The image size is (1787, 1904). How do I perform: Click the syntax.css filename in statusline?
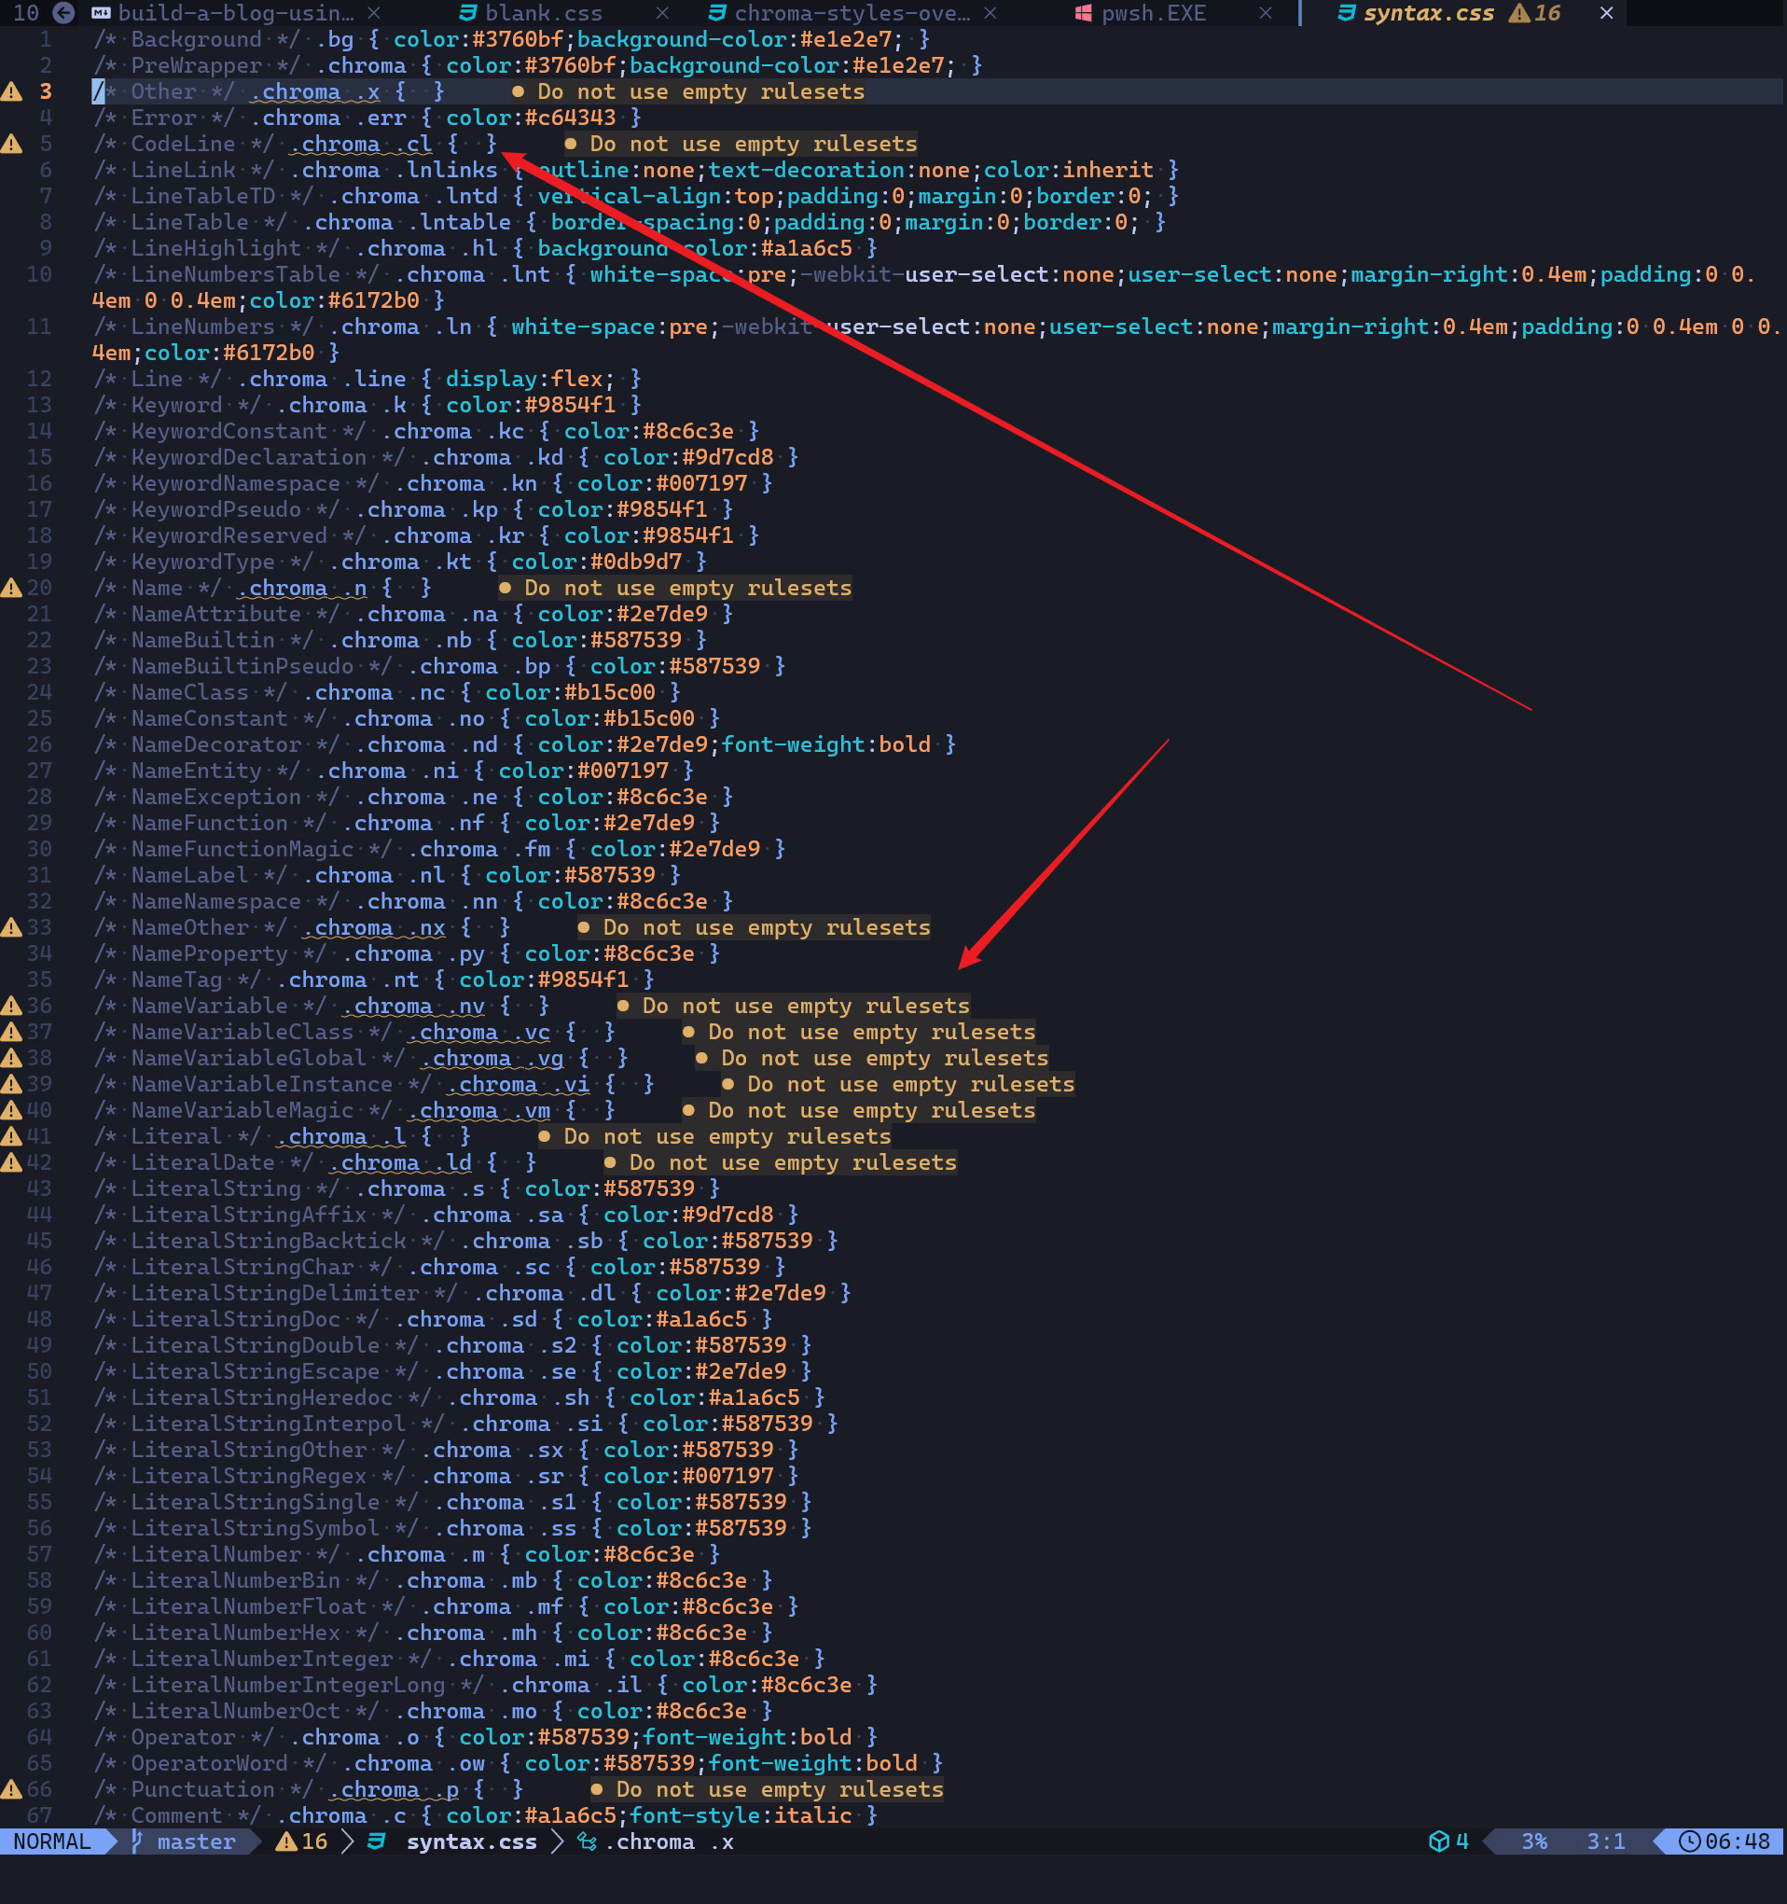pyautogui.click(x=471, y=1841)
